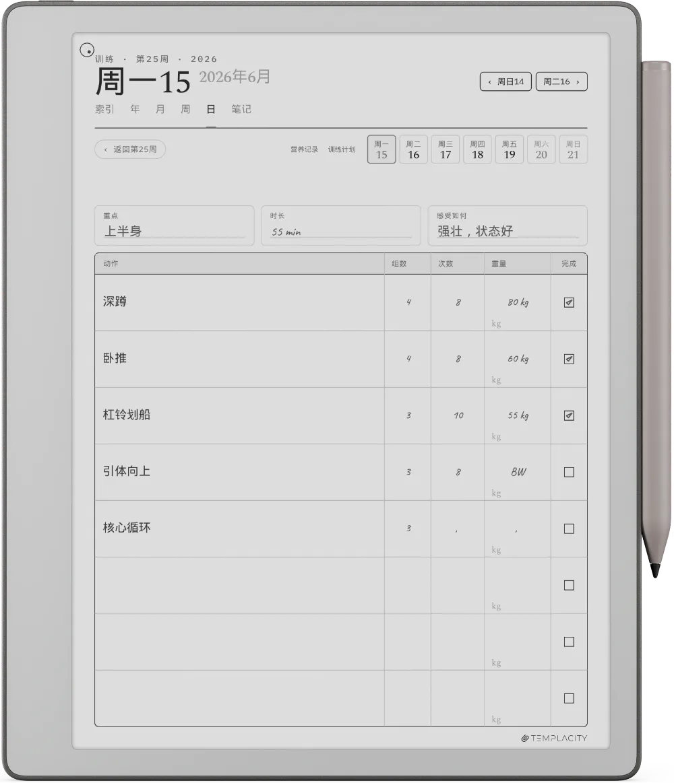Tap the BW weight cell
The height and width of the screenshot is (783, 674).
pos(518,472)
